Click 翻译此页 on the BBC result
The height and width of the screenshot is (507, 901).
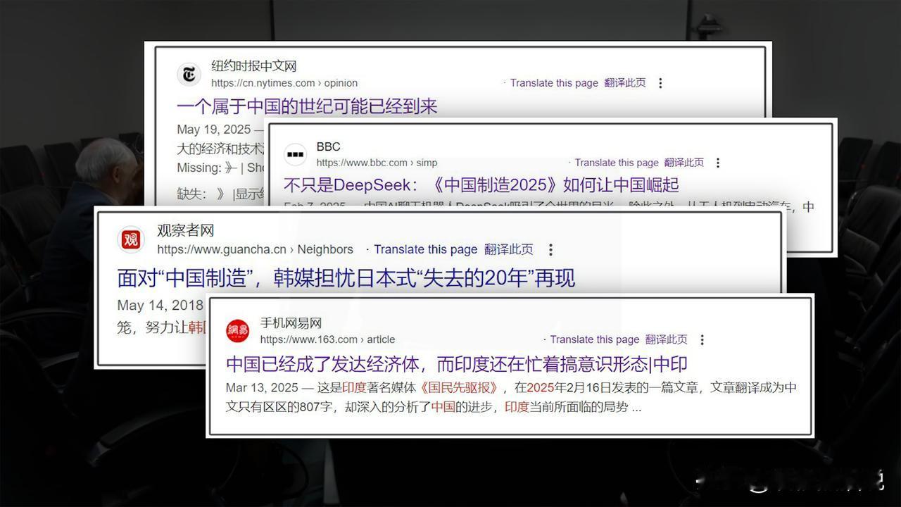[684, 163]
